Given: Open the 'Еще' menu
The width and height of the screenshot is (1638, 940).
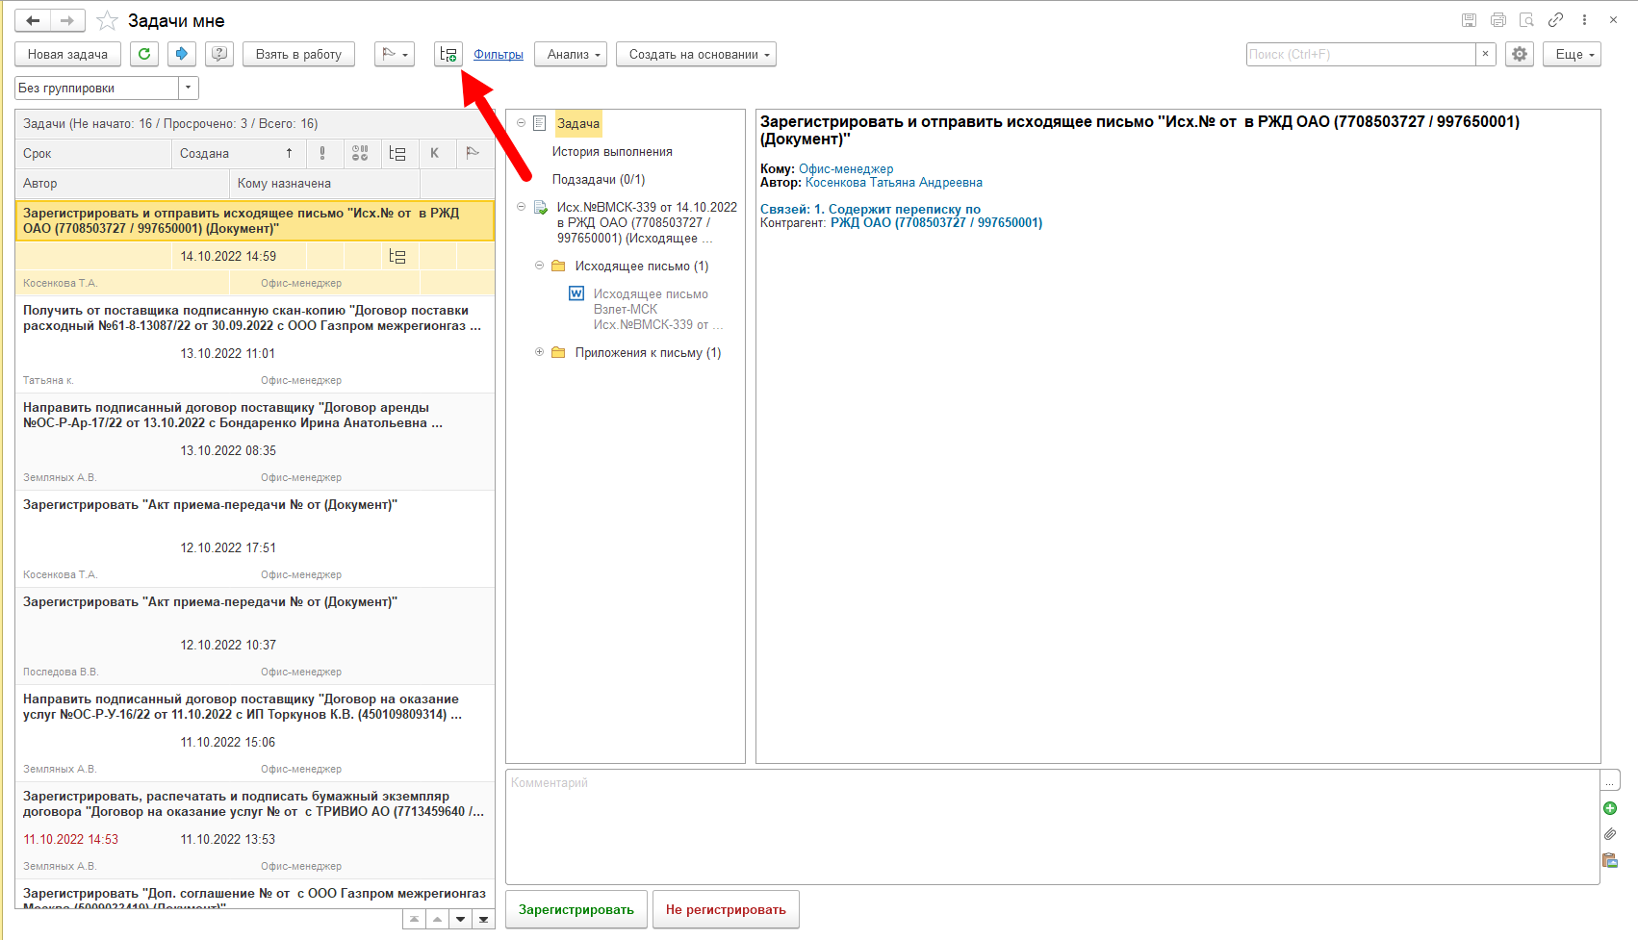Looking at the screenshot, I should tap(1572, 54).
